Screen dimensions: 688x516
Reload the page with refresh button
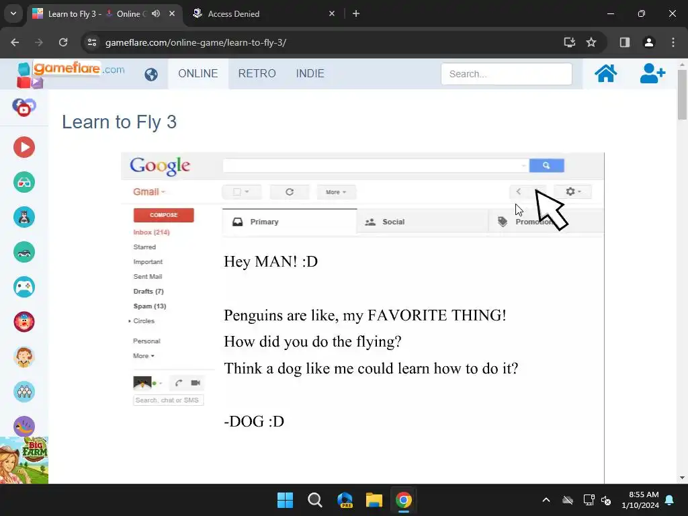[x=63, y=42]
